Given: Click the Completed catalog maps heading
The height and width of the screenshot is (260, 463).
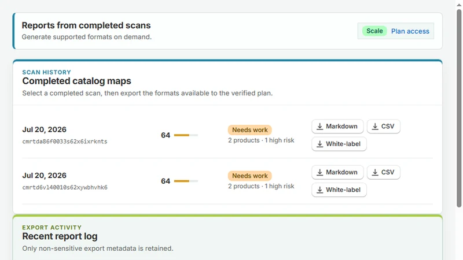Looking at the screenshot, I should [x=76, y=81].
